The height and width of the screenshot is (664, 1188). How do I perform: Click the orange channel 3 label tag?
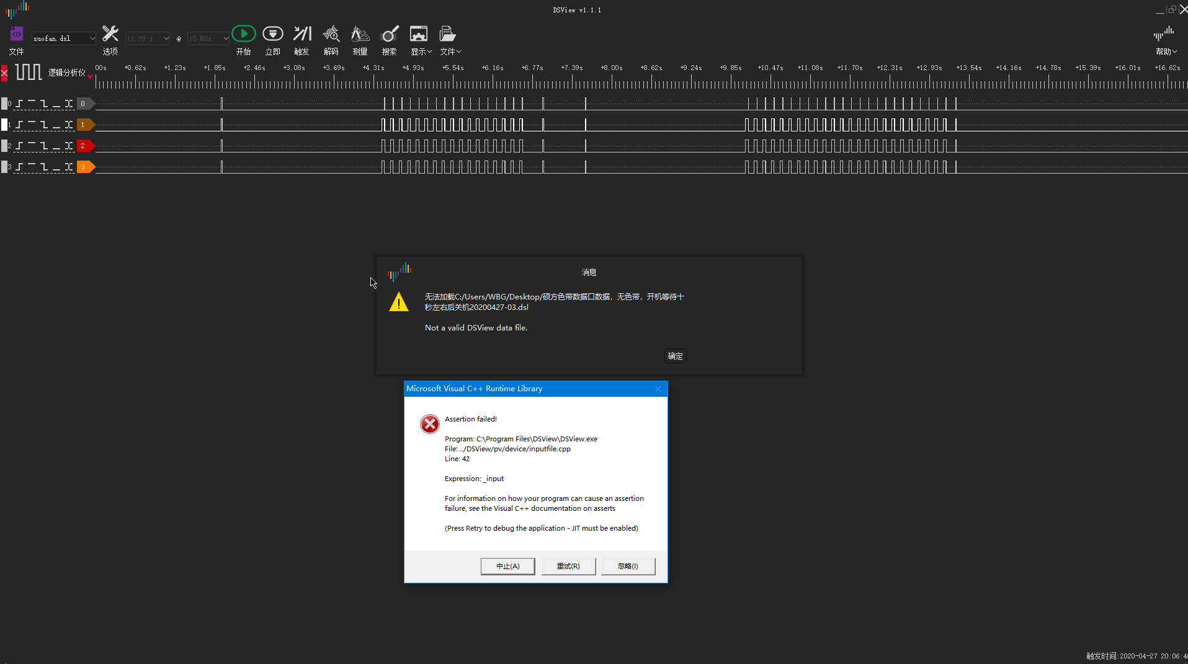(84, 167)
